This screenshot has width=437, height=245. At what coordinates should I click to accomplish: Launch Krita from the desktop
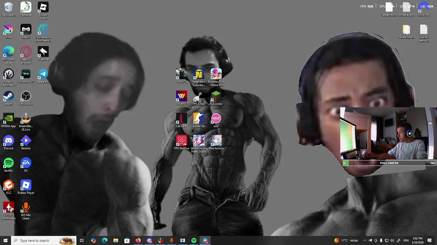click(x=9, y=31)
